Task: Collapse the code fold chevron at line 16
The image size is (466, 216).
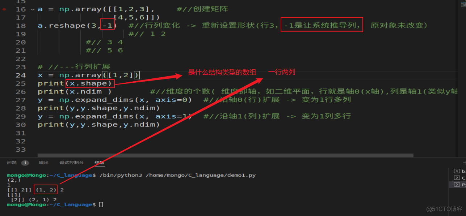Action: (x=33, y=9)
